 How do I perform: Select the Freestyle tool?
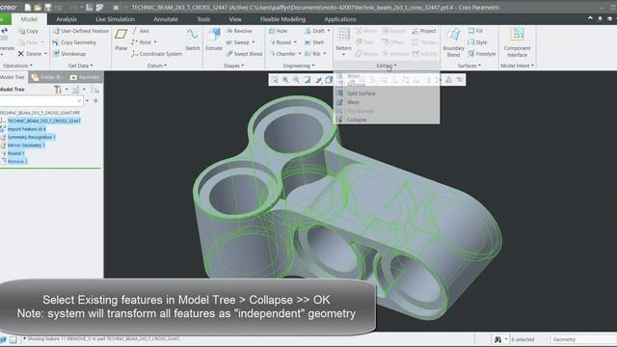482,54
